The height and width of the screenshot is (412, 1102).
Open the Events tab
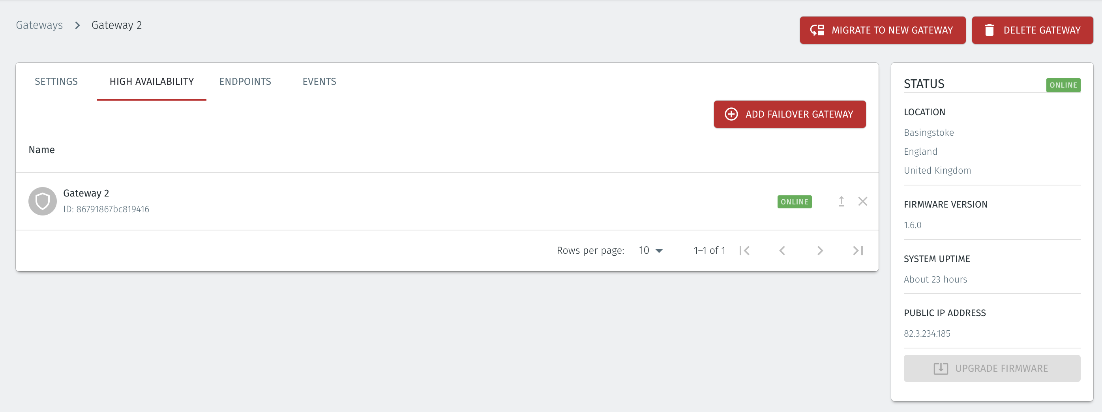click(x=319, y=81)
